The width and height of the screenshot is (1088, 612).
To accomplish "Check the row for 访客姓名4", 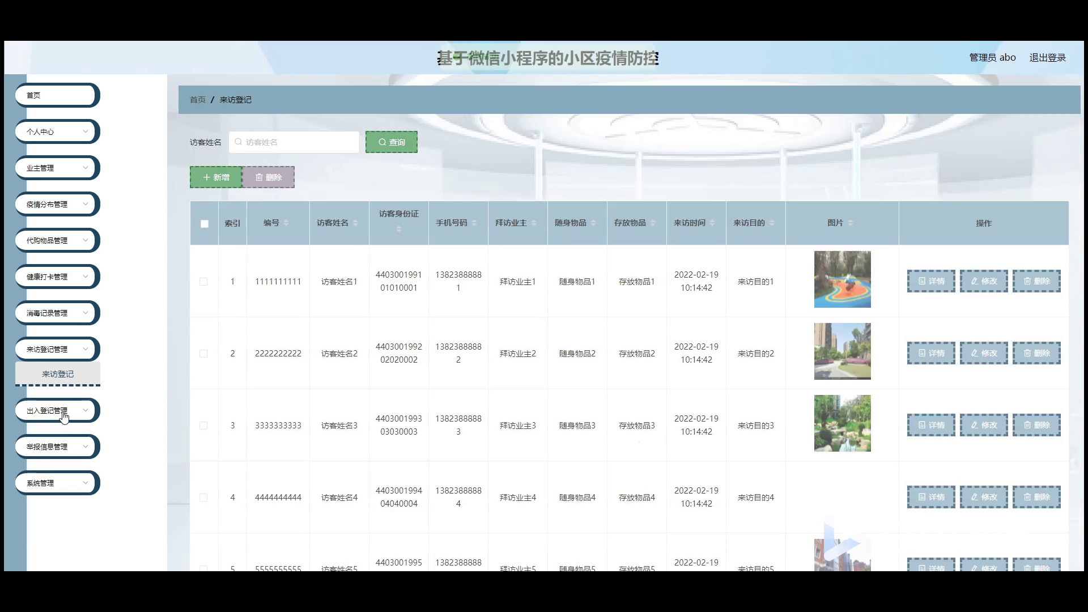I will click(x=203, y=498).
